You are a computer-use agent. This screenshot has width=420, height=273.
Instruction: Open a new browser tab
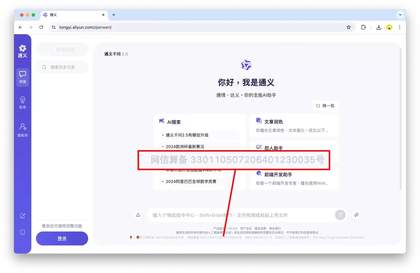click(113, 15)
